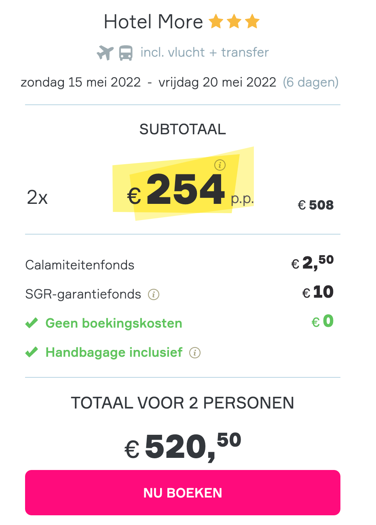Viewport: 376px width, 525px height.
Task: Select the Hotel More title
Action: [153, 22]
